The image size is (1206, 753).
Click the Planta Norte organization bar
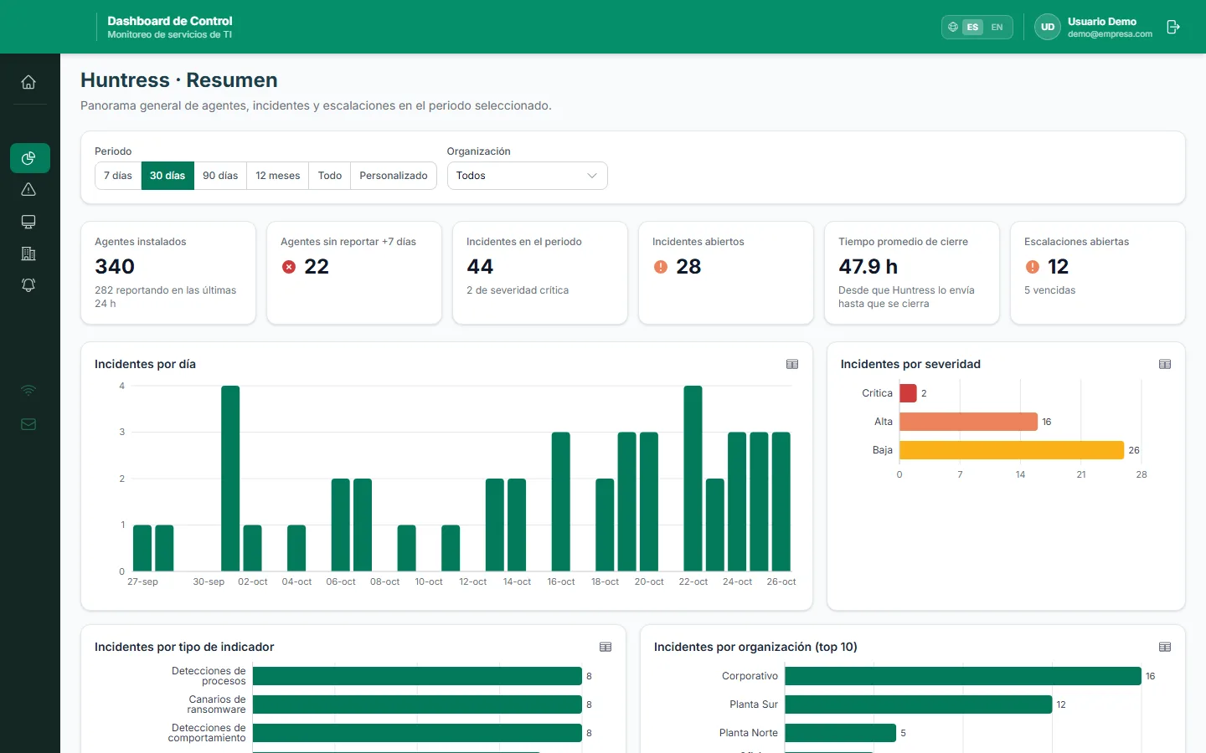[840, 733]
